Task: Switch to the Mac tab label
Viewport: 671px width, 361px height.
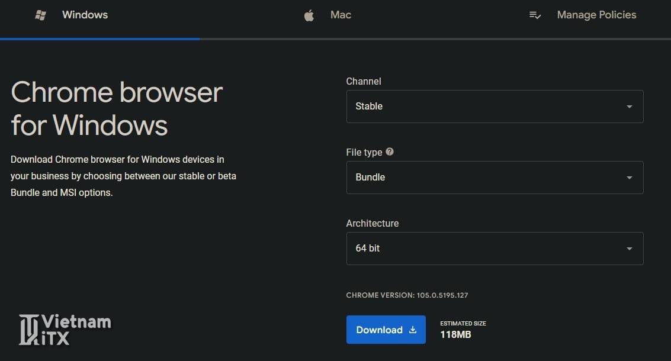Action: click(x=341, y=15)
